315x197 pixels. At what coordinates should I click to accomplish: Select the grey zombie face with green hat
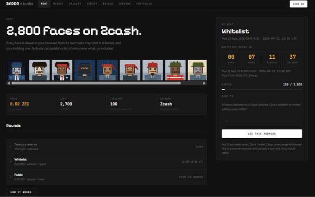[197, 70]
